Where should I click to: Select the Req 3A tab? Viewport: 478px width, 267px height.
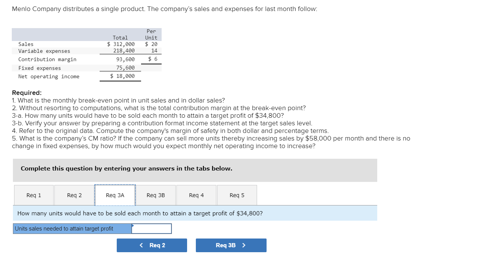(x=115, y=195)
